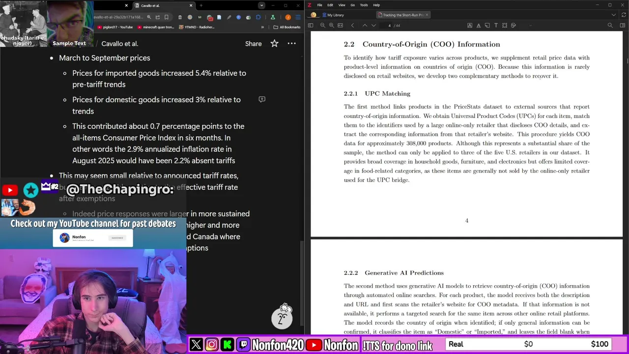Click the zoom magnifier in address bar
This screenshot has width=629, height=354.
point(149,17)
